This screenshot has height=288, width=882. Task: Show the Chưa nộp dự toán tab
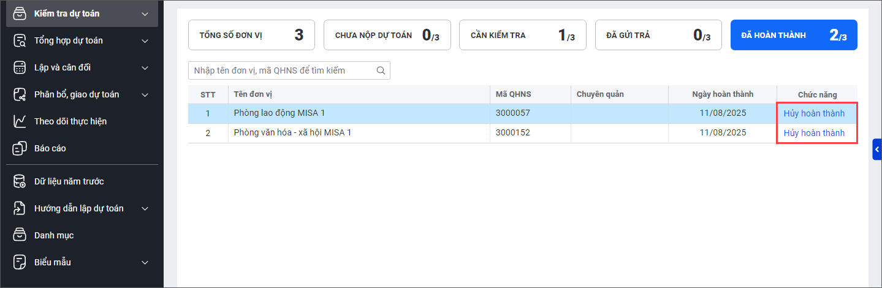click(x=387, y=35)
